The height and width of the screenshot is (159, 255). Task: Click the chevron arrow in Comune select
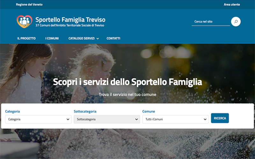(205, 120)
